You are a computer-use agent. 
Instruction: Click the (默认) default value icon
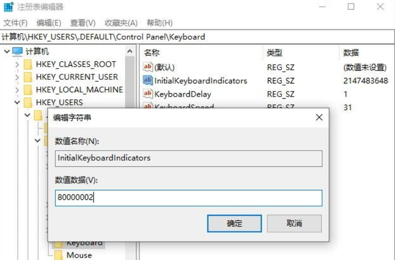click(148, 67)
